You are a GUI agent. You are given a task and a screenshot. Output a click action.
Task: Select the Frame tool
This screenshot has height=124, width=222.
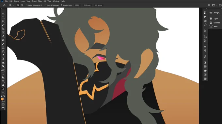[x=3, y=33]
